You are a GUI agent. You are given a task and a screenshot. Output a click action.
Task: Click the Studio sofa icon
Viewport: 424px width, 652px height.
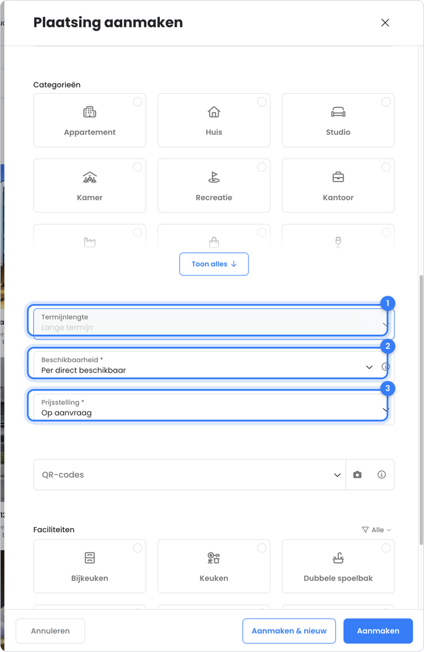pyautogui.click(x=338, y=112)
